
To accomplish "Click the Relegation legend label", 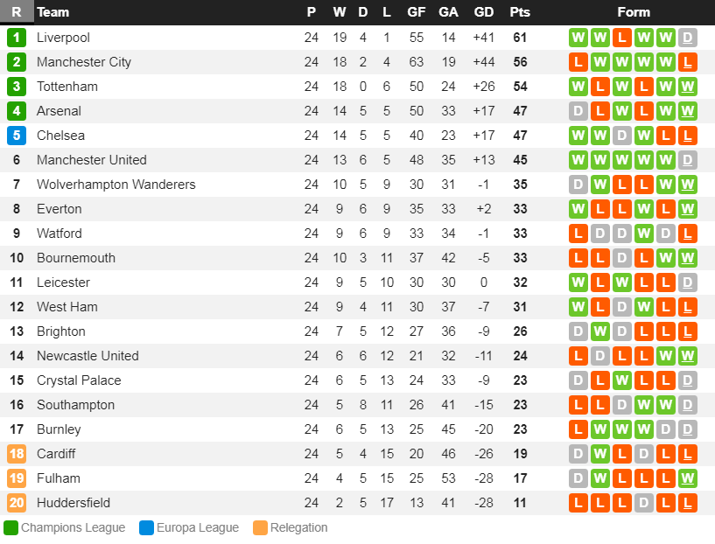I will pyautogui.click(x=298, y=527).
